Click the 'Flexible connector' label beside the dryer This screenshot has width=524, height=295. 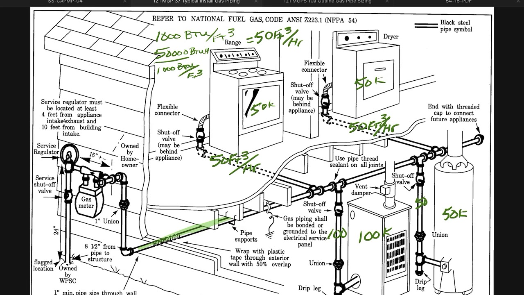[x=314, y=66]
